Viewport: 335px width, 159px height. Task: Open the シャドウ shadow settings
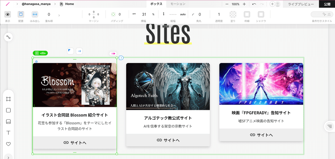[261, 14]
